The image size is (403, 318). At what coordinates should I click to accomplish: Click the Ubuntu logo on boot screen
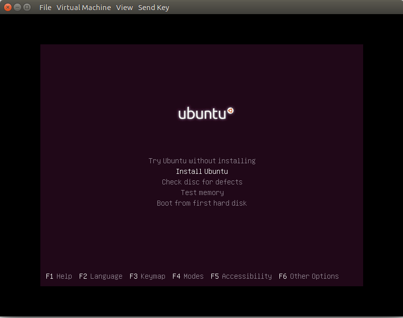point(206,113)
